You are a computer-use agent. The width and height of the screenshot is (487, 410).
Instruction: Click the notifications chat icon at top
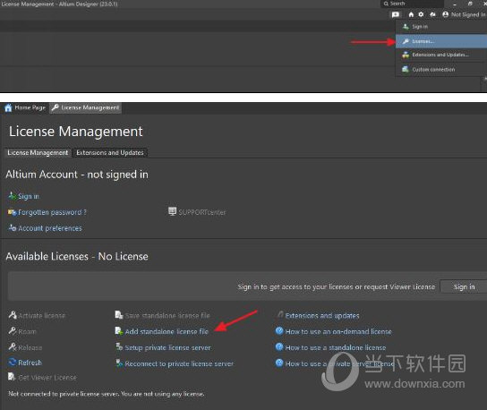coord(396,14)
